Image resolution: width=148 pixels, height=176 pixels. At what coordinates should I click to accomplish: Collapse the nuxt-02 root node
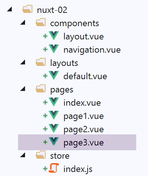(10, 9)
